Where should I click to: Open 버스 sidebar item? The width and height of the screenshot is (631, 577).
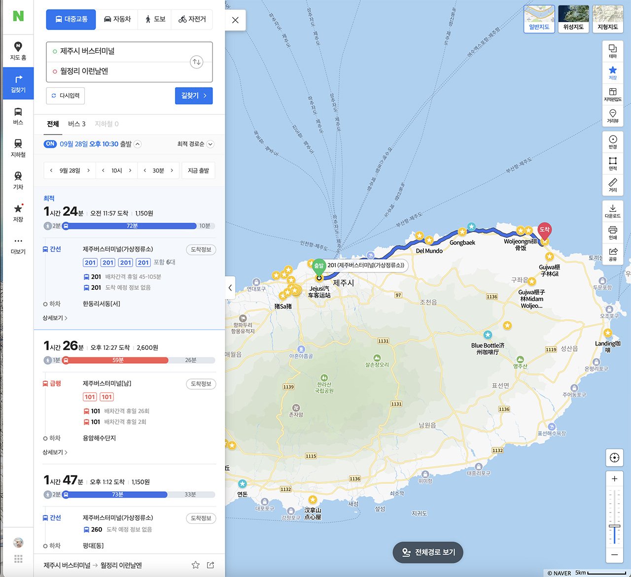(x=18, y=116)
